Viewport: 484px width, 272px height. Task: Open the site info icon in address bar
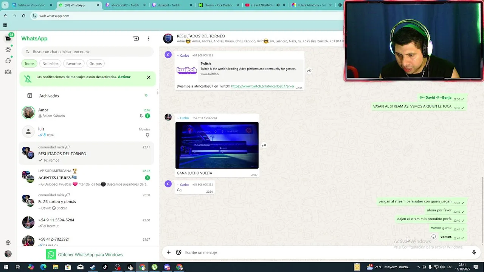(x=34, y=16)
